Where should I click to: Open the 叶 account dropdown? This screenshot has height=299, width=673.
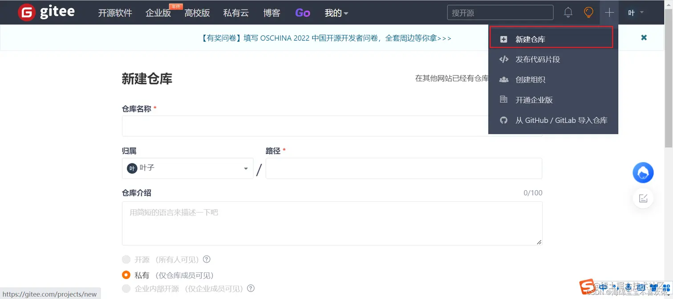[x=635, y=12]
